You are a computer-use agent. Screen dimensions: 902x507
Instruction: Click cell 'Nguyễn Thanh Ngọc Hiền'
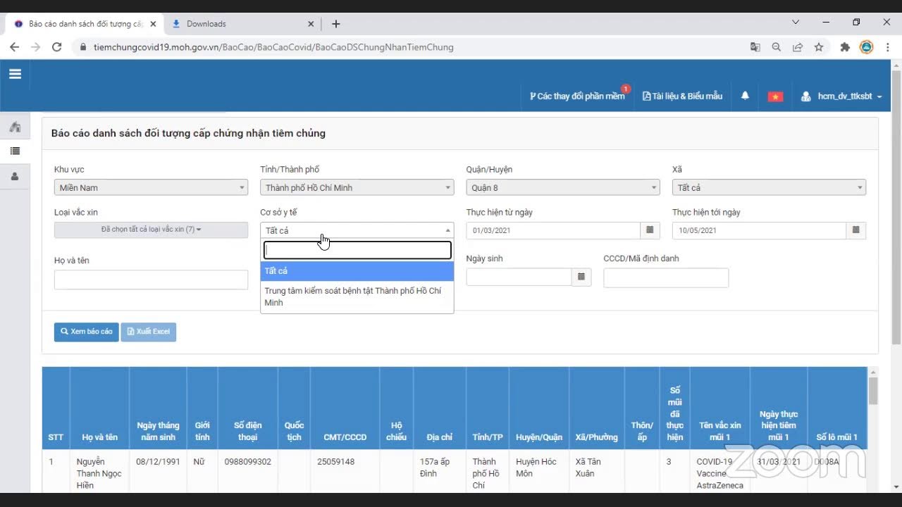tap(99, 473)
